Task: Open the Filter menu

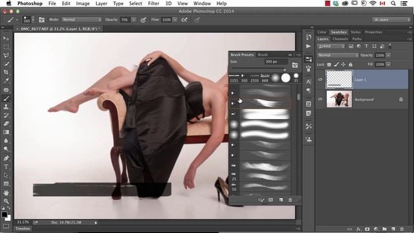Action: 153,3
